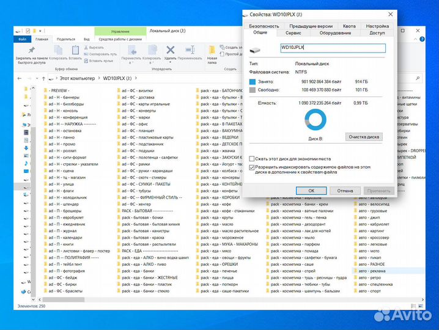Click the Pin to Quick access pushpin icon

tap(32, 50)
